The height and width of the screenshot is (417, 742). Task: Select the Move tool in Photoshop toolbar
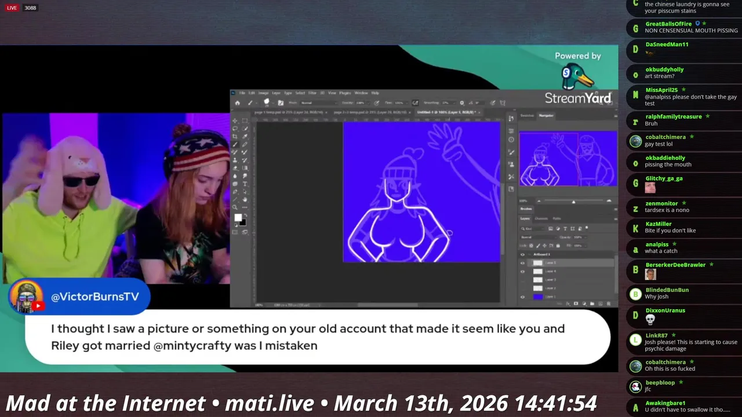[x=235, y=121]
